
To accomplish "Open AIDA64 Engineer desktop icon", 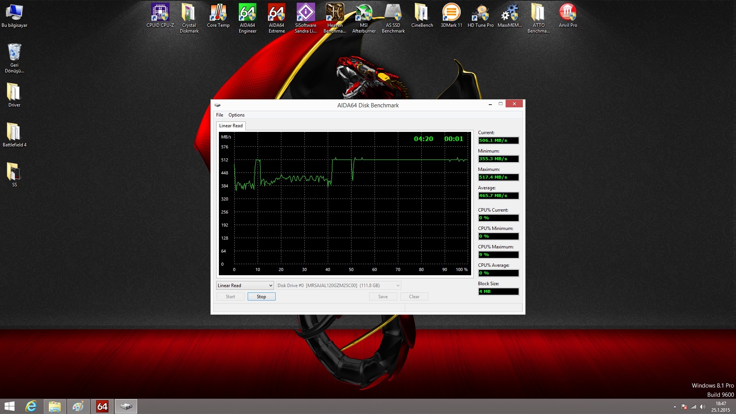I will 247,18.
